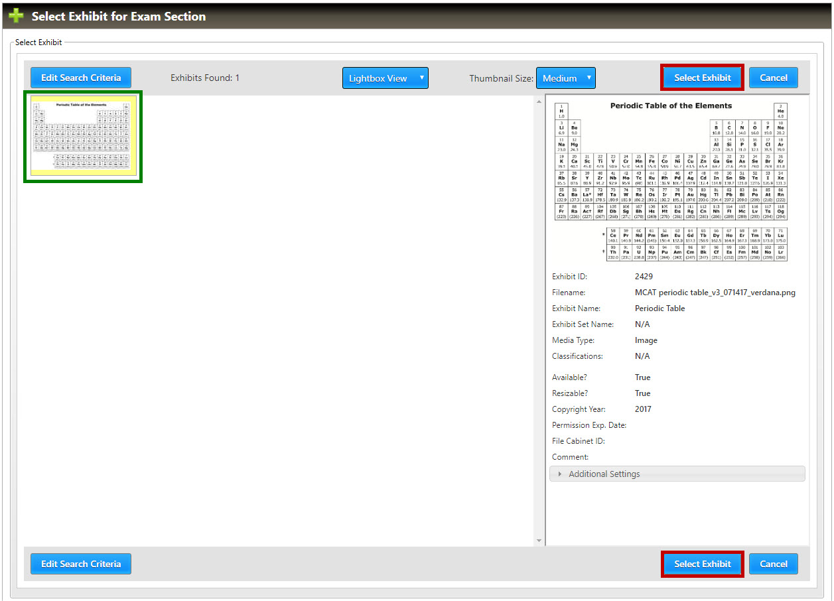This screenshot has width=834, height=601.
Task: Open the Thumbnail Size Medium dropdown
Action: point(565,78)
